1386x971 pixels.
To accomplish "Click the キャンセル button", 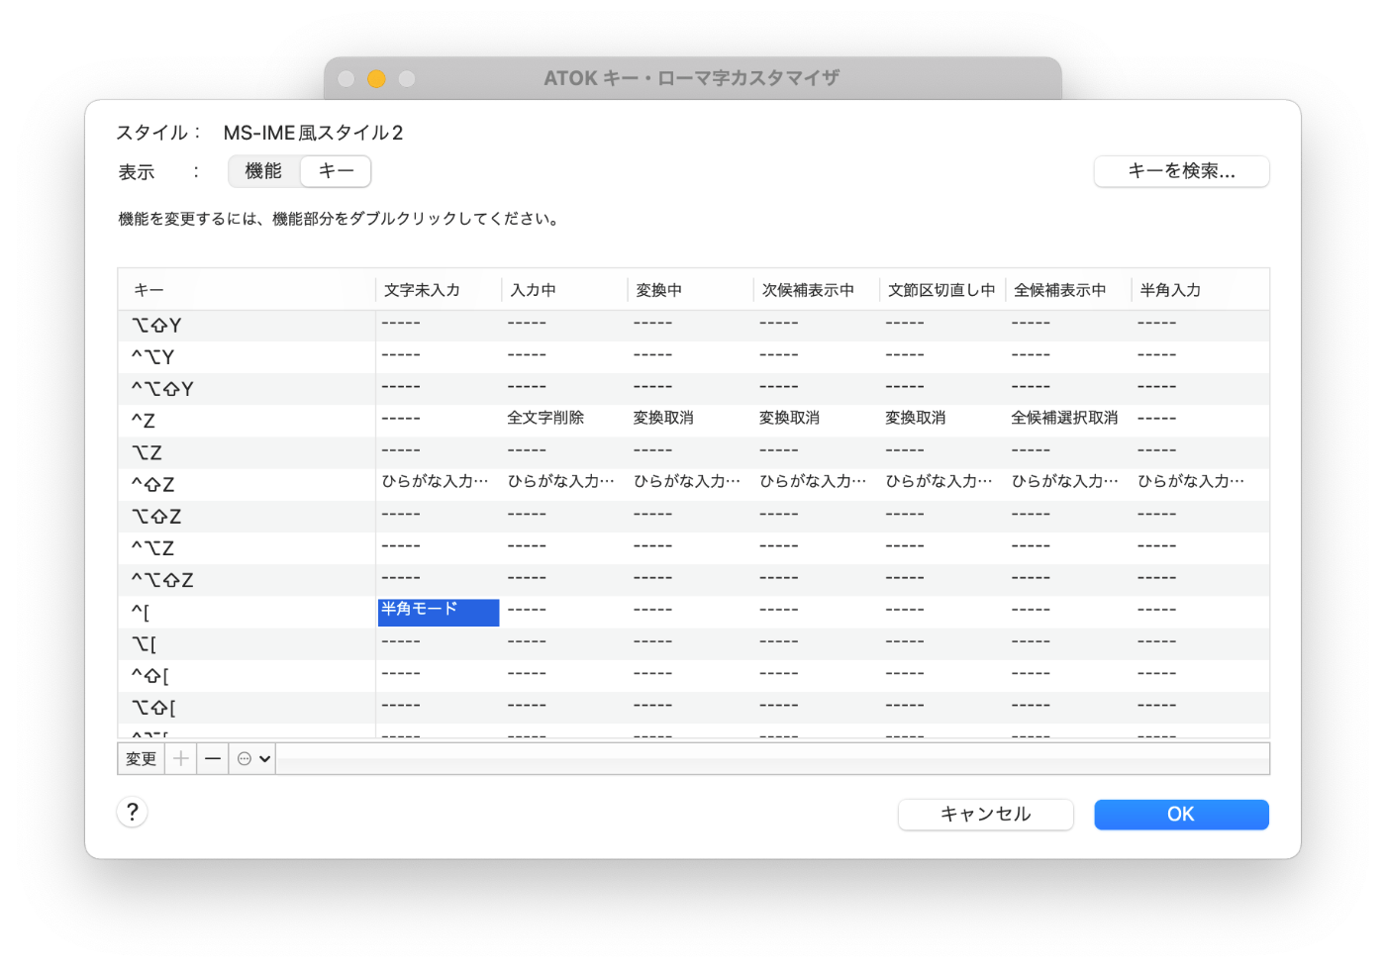I will pyautogui.click(x=985, y=815).
